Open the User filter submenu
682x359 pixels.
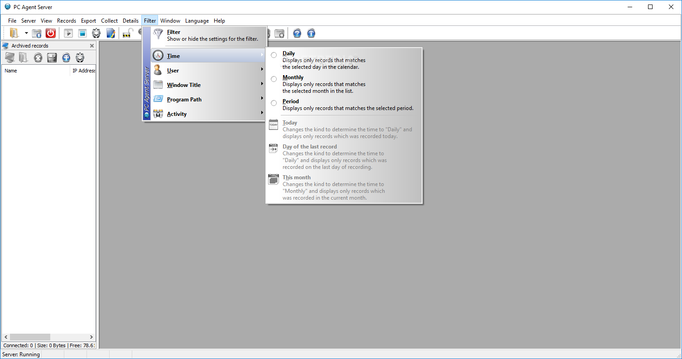[x=209, y=70]
